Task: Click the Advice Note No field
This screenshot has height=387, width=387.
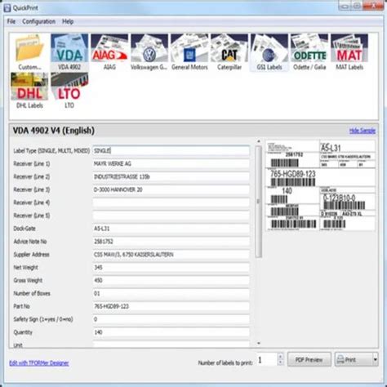Action: pos(171,242)
